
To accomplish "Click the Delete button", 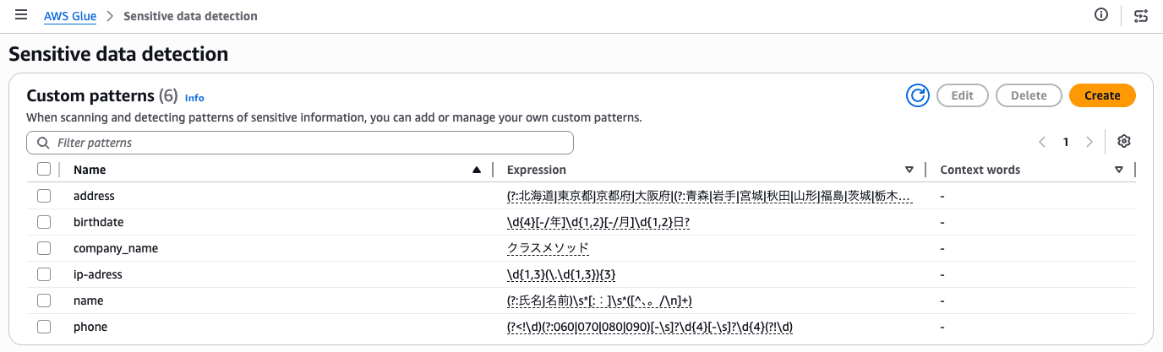I will (x=1029, y=95).
